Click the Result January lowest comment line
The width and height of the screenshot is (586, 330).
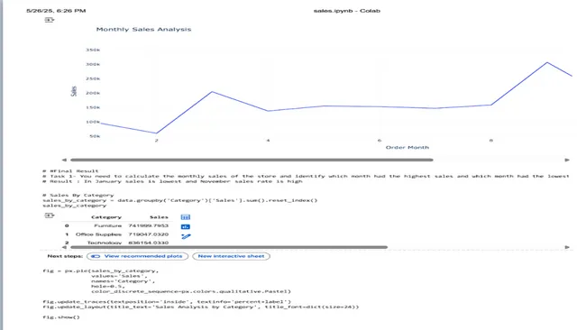coord(172,181)
